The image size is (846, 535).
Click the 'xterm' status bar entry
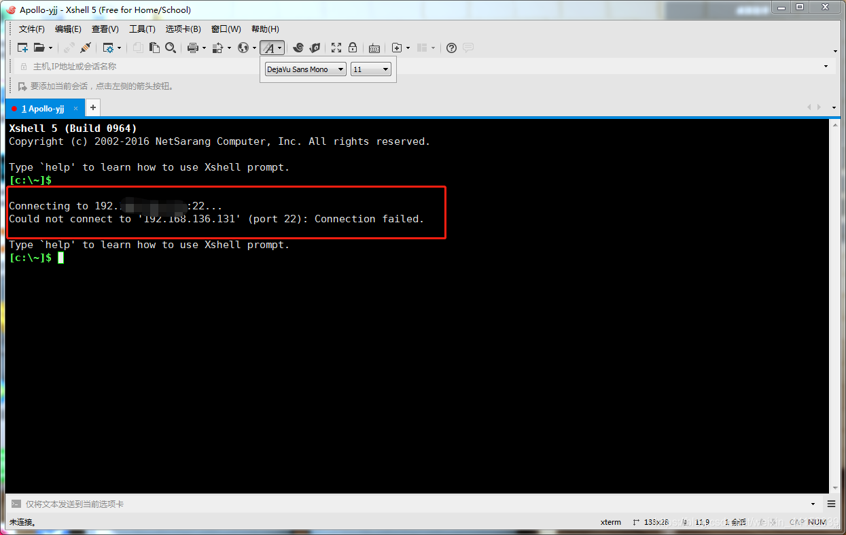[x=611, y=522]
